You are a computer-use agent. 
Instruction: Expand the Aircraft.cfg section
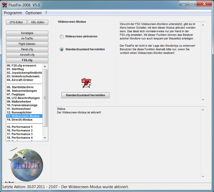[27, 55]
